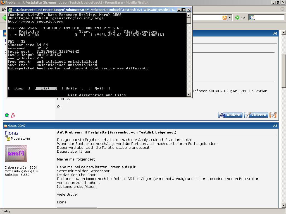Click the 'Mache mal folgendes;' line
The width and height of the screenshot is (286, 214).
click(76, 159)
